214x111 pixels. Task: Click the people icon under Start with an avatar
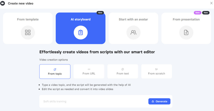coord(133,32)
